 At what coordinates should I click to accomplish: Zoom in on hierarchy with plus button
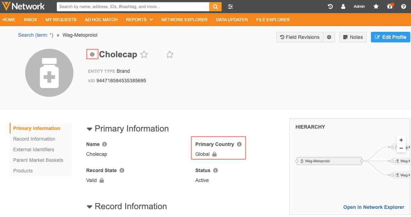[401, 140]
